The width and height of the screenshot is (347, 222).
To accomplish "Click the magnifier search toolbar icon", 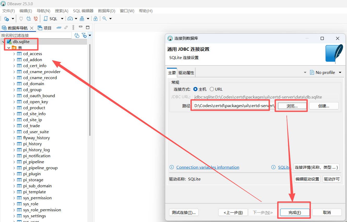I will pos(105,19).
